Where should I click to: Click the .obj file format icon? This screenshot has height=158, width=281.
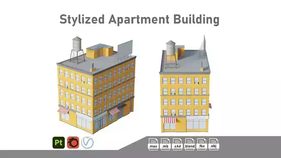pos(214,144)
